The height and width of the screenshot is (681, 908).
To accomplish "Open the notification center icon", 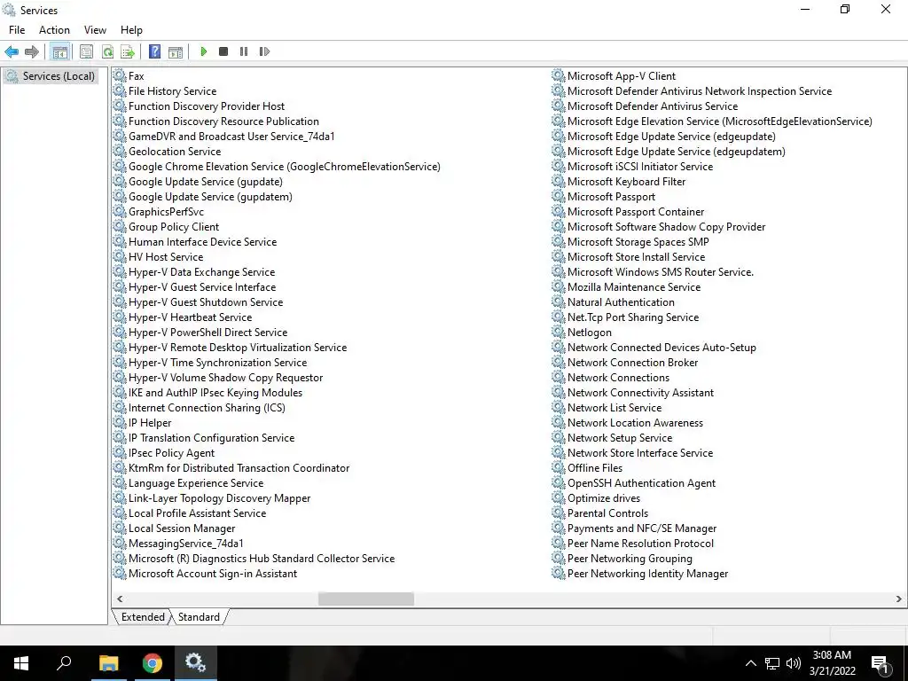I will (x=881, y=664).
